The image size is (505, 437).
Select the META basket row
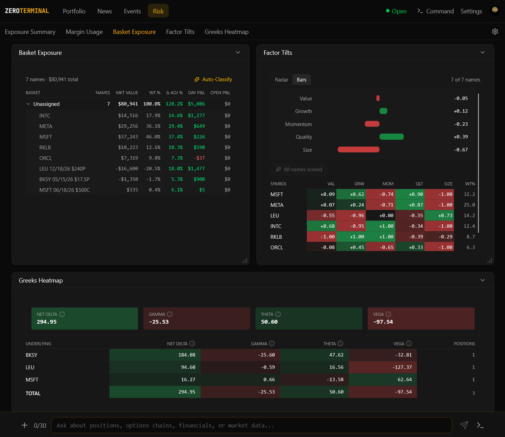[128, 126]
